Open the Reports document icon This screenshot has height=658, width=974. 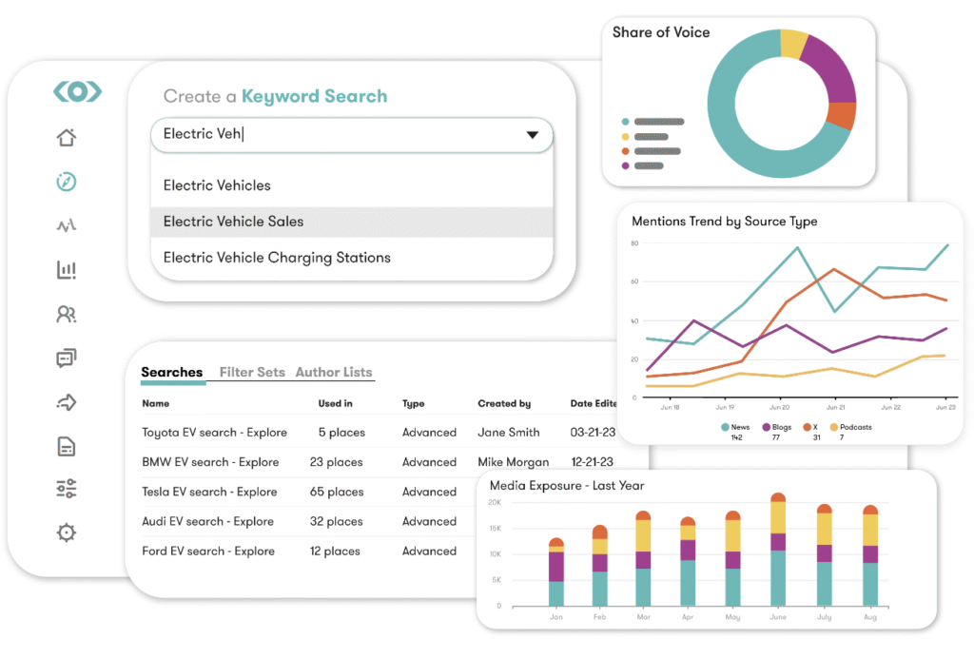(67, 446)
